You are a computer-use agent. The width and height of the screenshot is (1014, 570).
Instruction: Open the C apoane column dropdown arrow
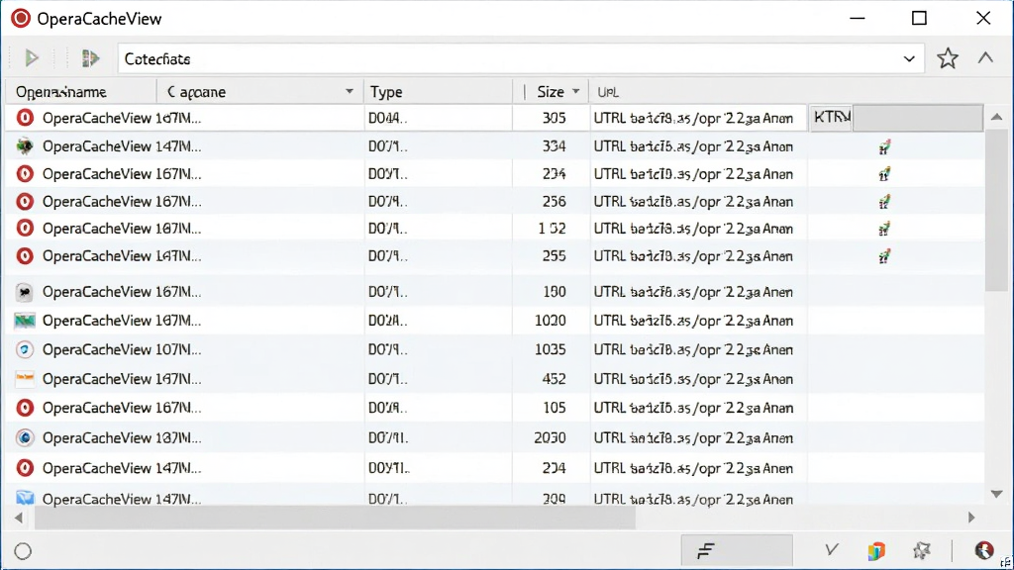tap(350, 92)
